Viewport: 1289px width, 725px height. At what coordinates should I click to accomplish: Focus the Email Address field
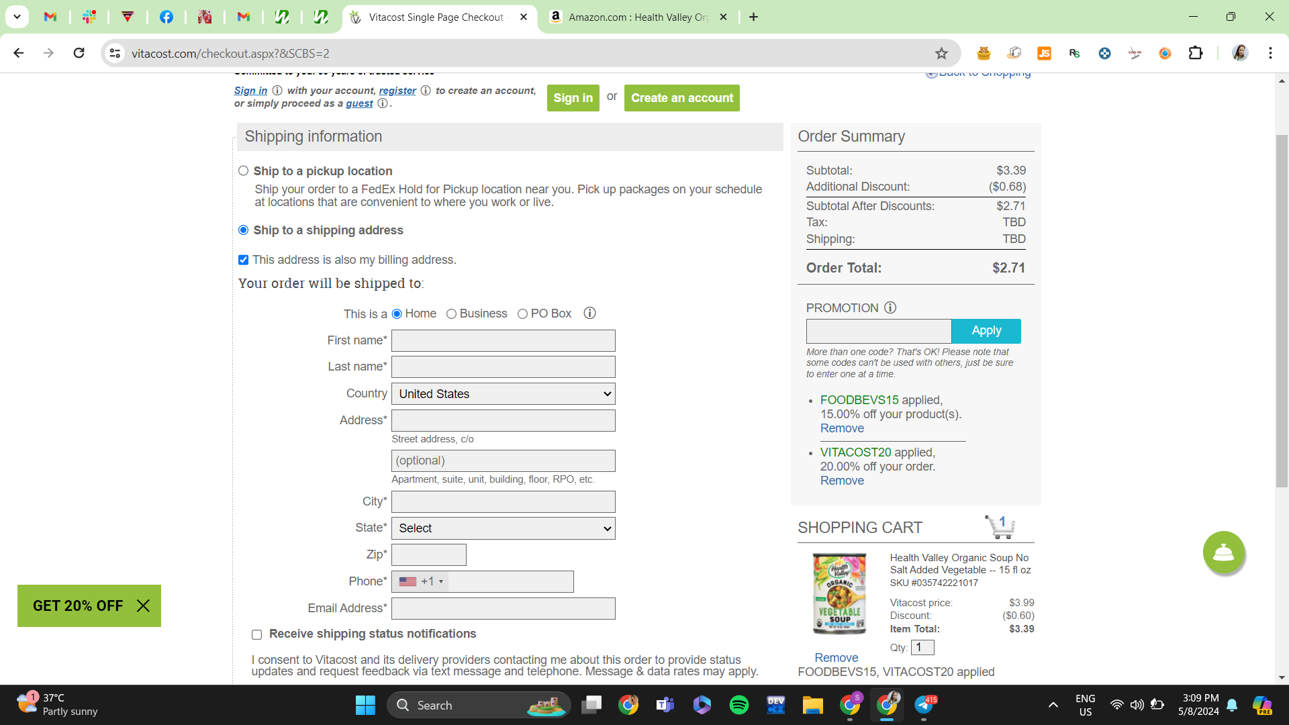[x=504, y=608]
